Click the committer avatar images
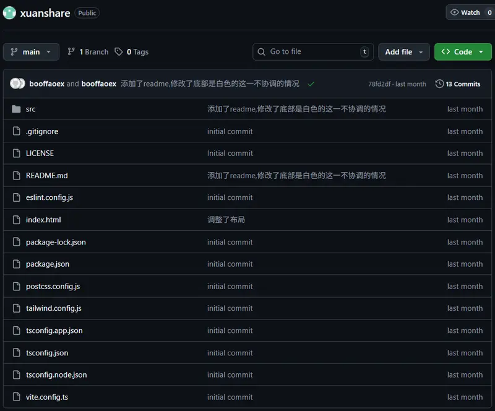 [18, 84]
